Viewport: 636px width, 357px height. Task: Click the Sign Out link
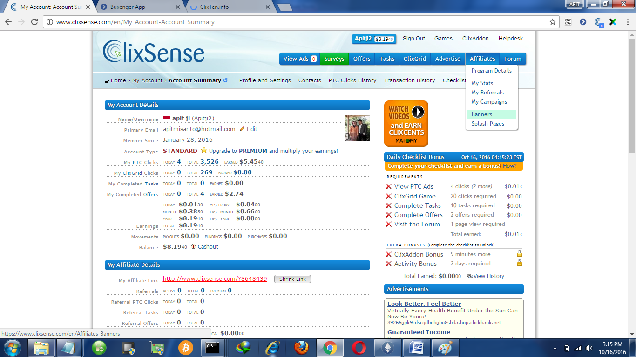click(414, 39)
